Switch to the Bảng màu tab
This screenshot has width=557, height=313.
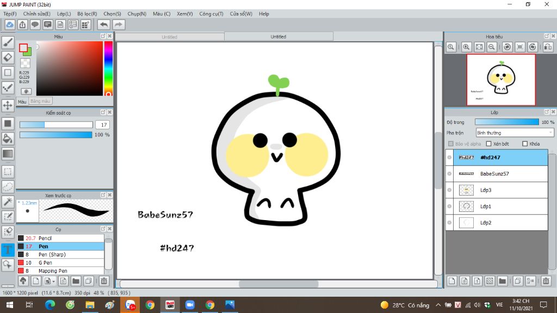pos(40,101)
